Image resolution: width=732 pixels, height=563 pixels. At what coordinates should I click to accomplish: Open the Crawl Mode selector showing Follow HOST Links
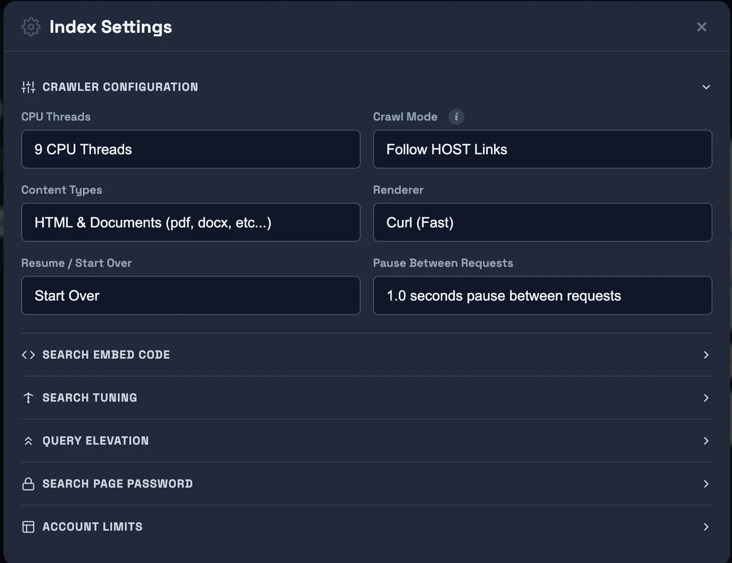543,149
